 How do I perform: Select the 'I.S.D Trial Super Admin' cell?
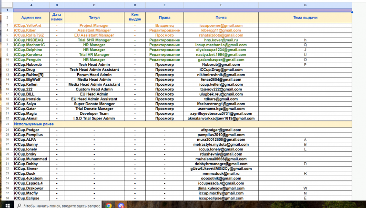click(x=94, y=119)
